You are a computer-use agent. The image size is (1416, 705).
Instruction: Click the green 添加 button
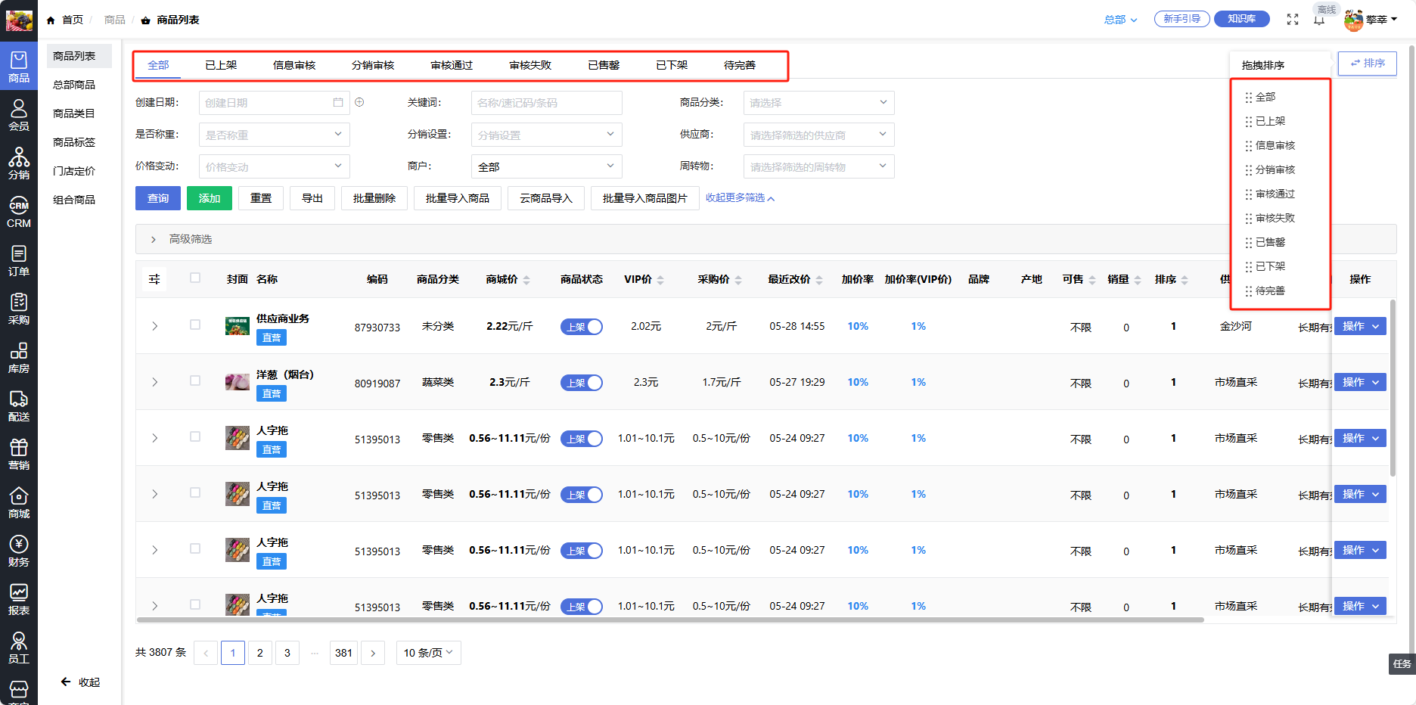(210, 198)
